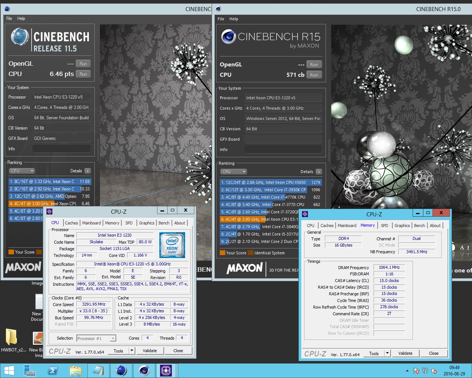Open the Windows Start button
This screenshot has width=472, height=378.
[x=9, y=371]
